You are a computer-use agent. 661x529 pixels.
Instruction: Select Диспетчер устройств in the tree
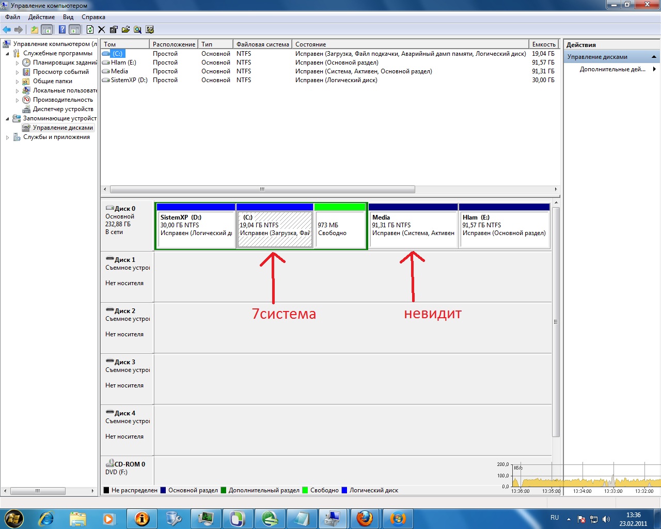pyautogui.click(x=63, y=109)
